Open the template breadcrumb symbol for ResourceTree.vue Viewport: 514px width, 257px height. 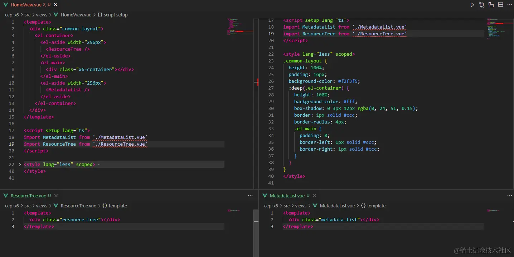(x=115, y=206)
